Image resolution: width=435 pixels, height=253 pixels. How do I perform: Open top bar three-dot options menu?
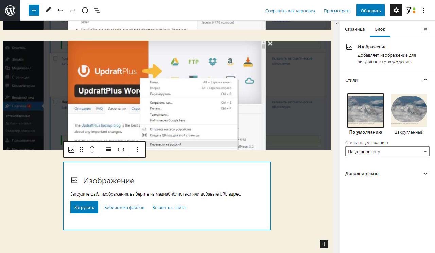pos(423,10)
